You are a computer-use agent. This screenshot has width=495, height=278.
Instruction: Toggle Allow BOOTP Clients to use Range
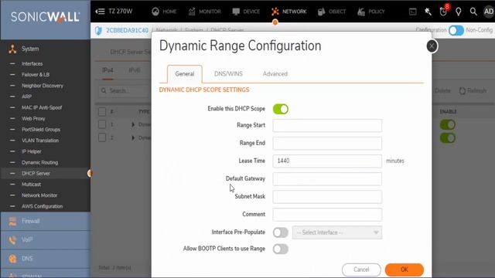(280, 249)
